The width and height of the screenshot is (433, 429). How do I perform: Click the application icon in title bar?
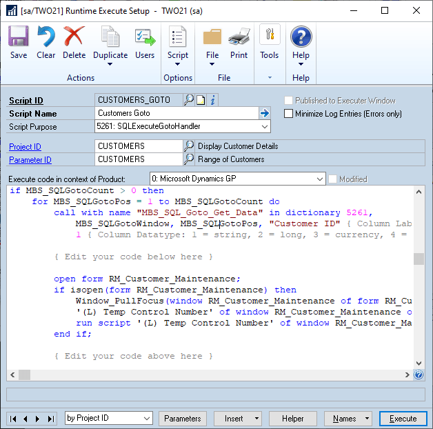coord(12,11)
